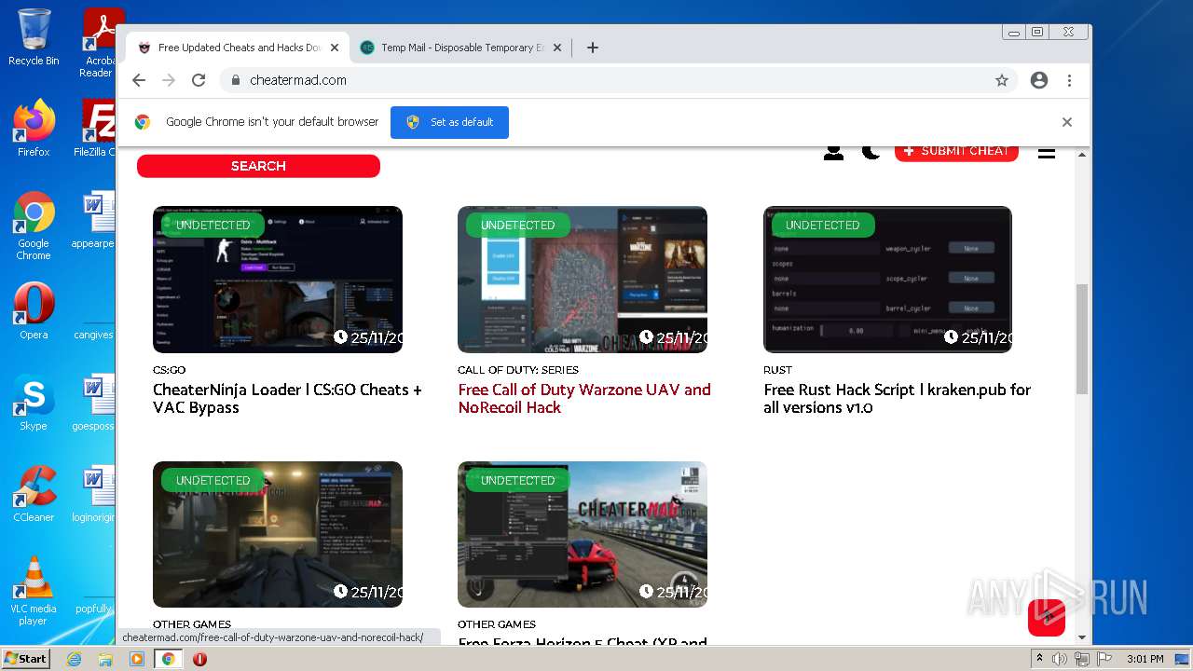Select the Skype desktop shortcut
Image resolution: width=1193 pixels, height=671 pixels.
(34, 403)
